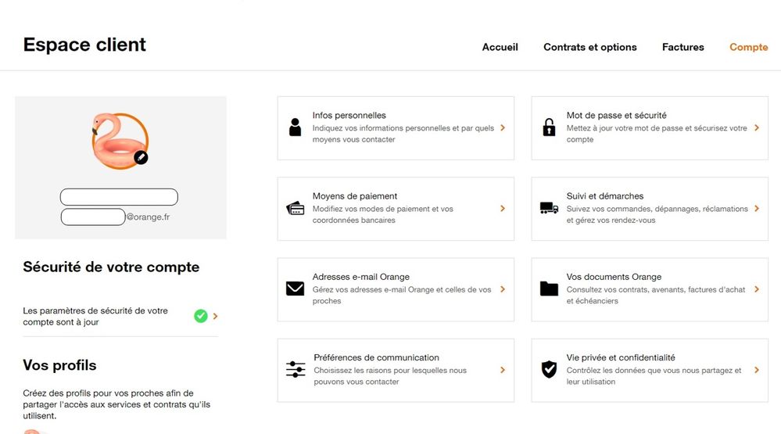
Task: Click the padlock icon for Mot de passe
Action: pyautogui.click(x=549, y=127)
